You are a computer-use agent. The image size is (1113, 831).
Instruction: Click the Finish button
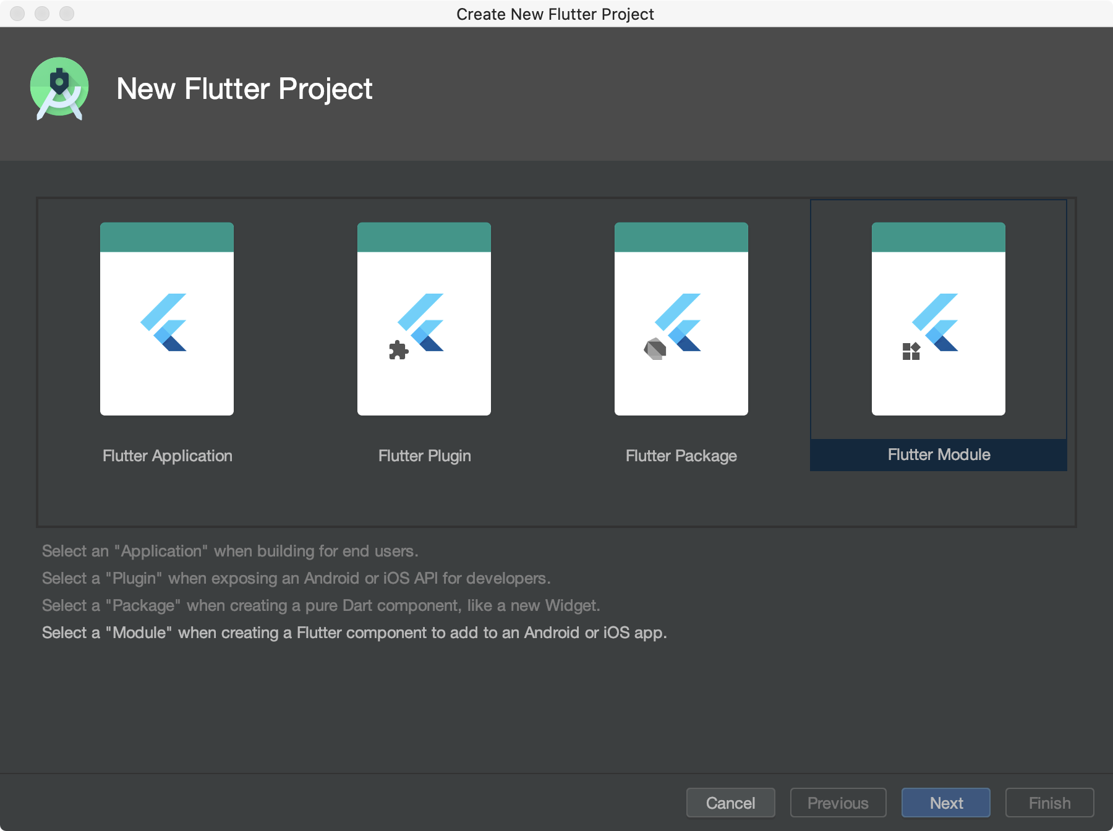pos(1050,803)
